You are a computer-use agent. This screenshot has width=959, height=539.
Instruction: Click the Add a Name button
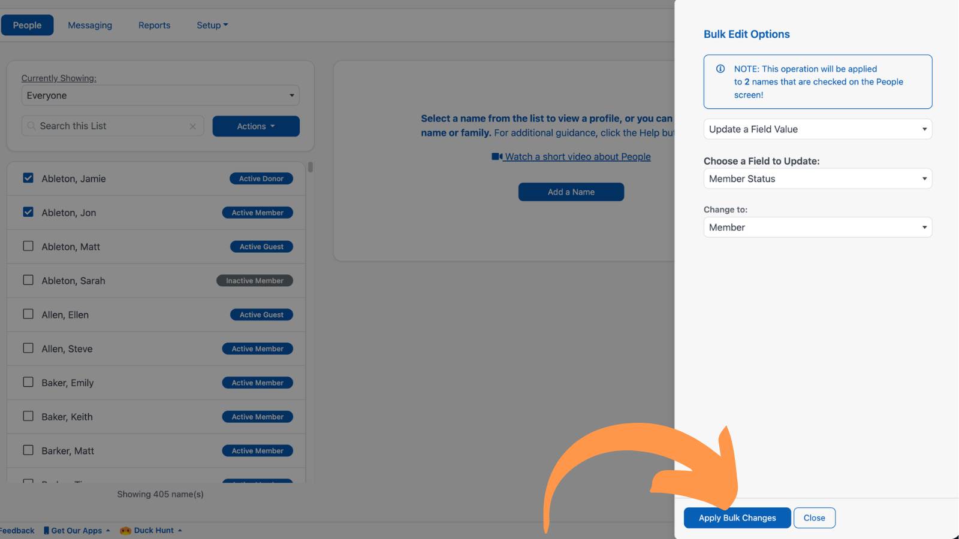pos(571,192)
